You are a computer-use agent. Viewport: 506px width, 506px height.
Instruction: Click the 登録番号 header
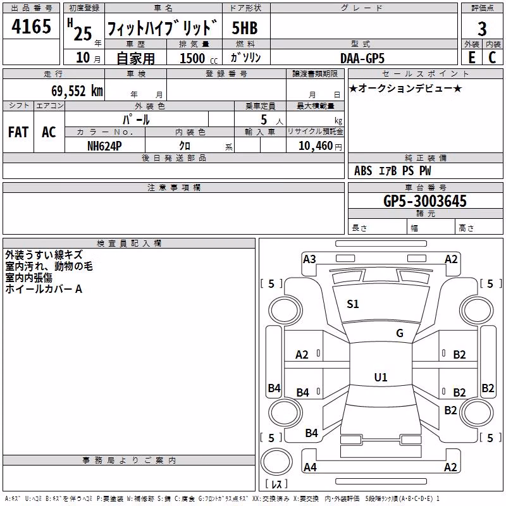[226, 74]
